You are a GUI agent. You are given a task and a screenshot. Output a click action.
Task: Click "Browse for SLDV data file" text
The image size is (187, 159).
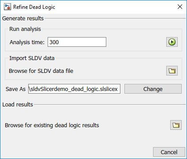41,71
